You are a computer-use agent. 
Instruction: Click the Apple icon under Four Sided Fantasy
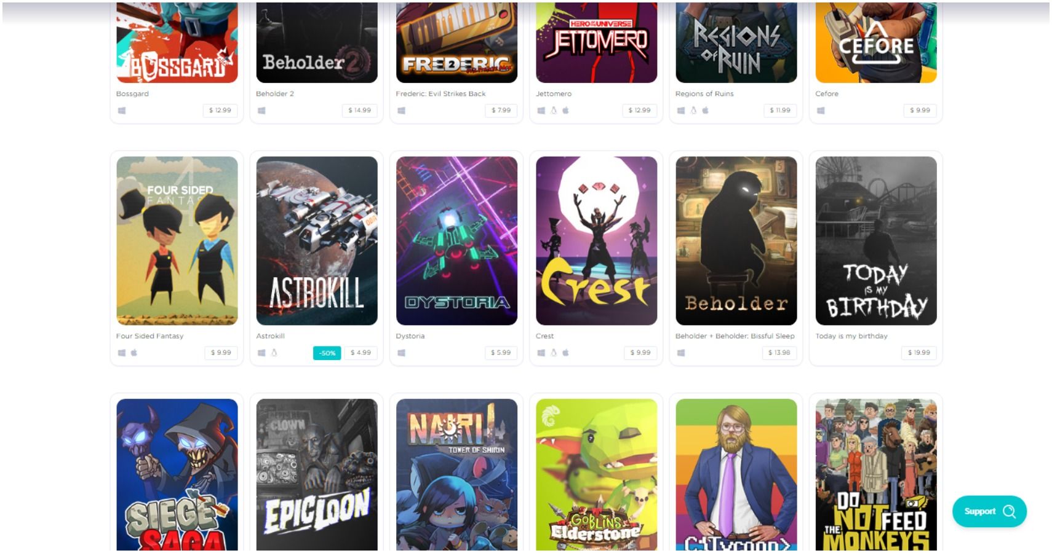click(133, 353)
